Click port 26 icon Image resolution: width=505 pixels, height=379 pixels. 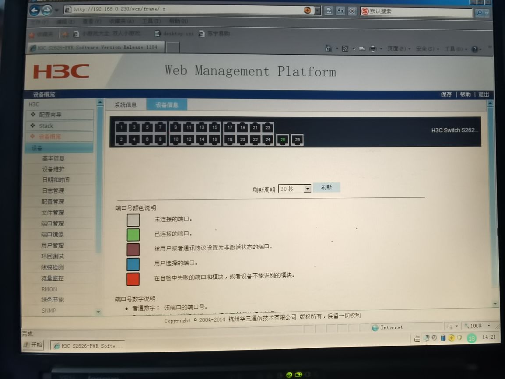pos(297,139)
